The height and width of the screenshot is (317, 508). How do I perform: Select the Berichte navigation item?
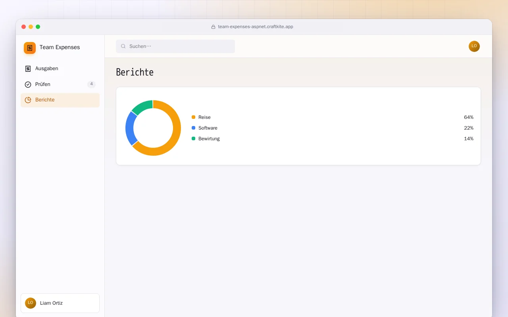pyautogui.click(x=60, y=100)
